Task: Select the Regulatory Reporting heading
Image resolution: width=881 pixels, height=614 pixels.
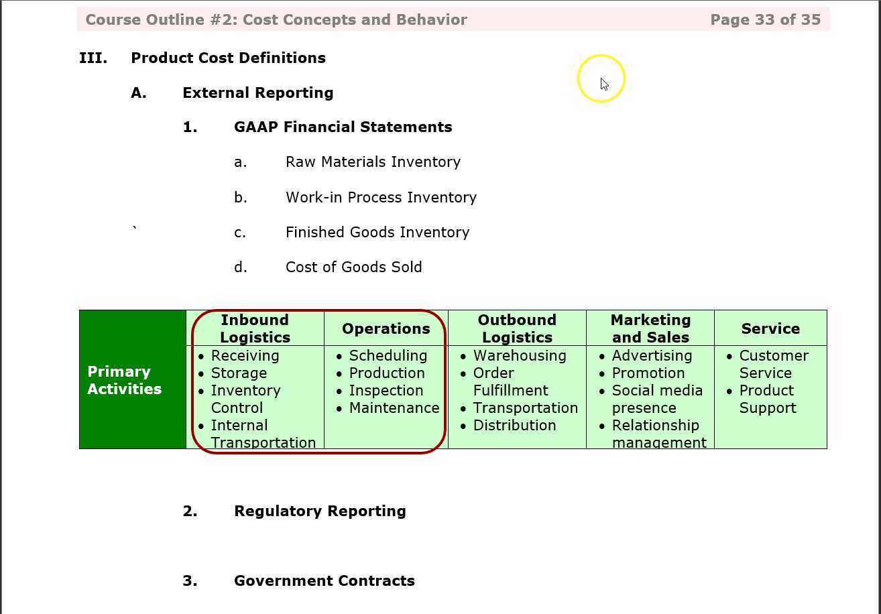Action: (320, 511)
